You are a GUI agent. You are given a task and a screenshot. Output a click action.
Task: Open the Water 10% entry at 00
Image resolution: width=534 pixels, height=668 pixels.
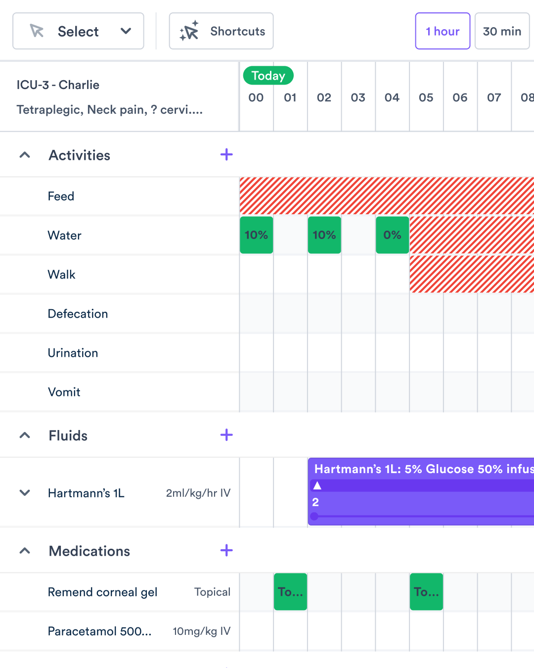(x=257, y=235)
